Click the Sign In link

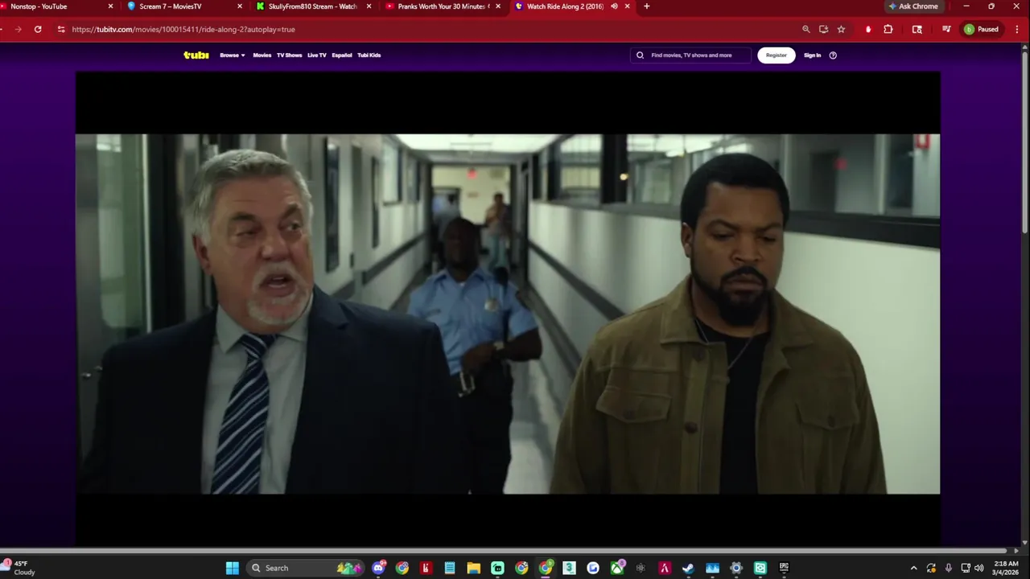(x=812, y=55)
